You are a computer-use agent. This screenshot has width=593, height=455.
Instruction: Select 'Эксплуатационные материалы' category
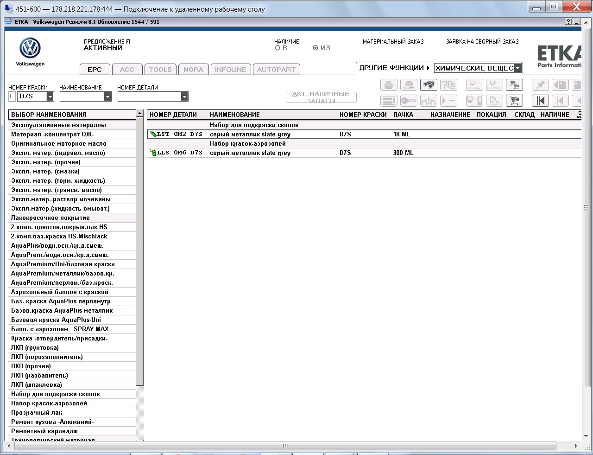[x=72, y=125]
